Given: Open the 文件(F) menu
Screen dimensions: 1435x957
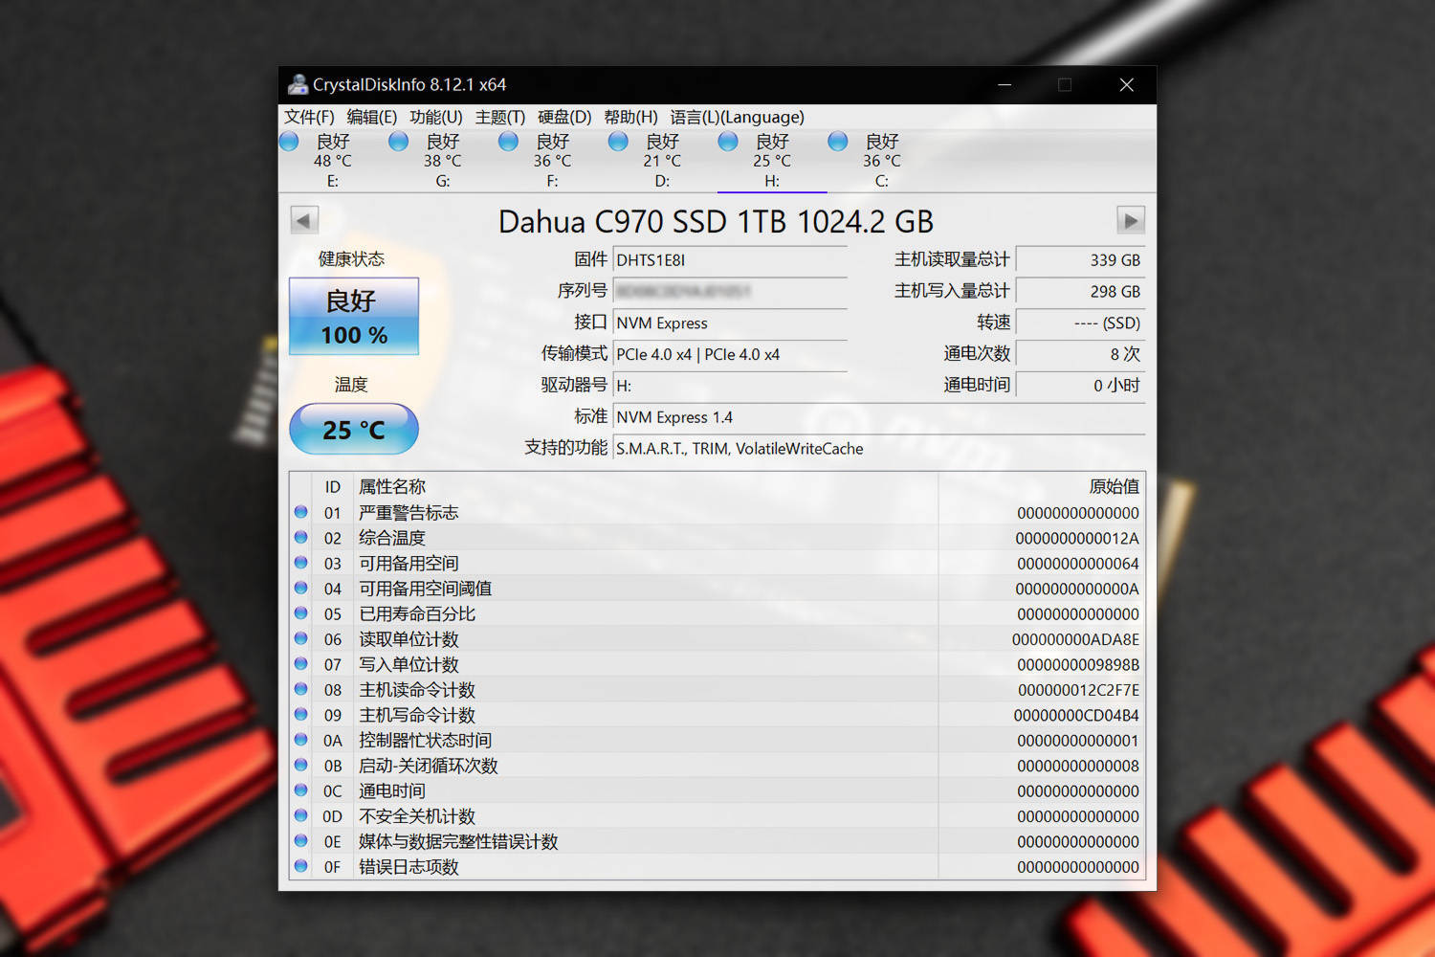Looking at the screenshot, I should 309,117.
